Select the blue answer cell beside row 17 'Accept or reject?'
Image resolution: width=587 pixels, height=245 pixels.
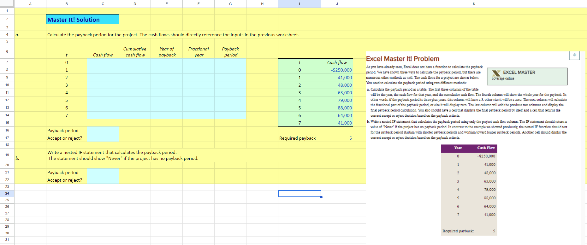click(x=103, y=138)
